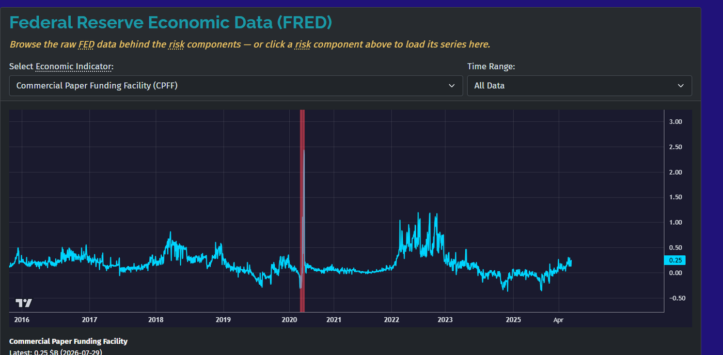
Task: Open the Time Range dropdown showing All Data
Action: point(579,86)
